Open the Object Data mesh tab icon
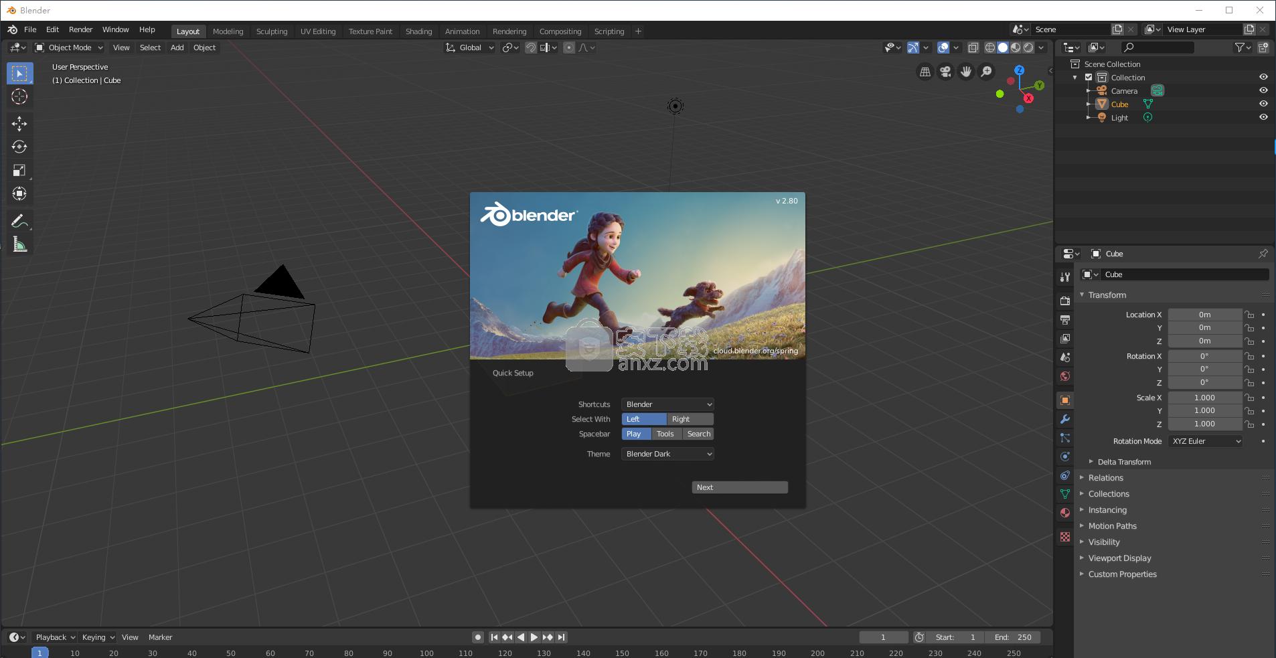 tap(1065, 494)
